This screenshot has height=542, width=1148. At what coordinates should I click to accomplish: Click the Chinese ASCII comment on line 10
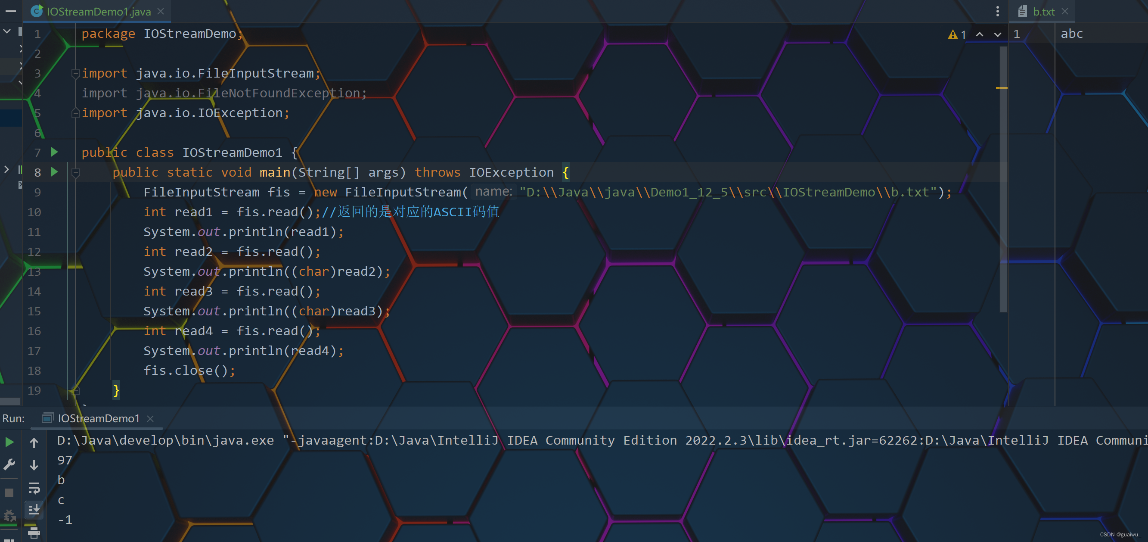[410, 212]
